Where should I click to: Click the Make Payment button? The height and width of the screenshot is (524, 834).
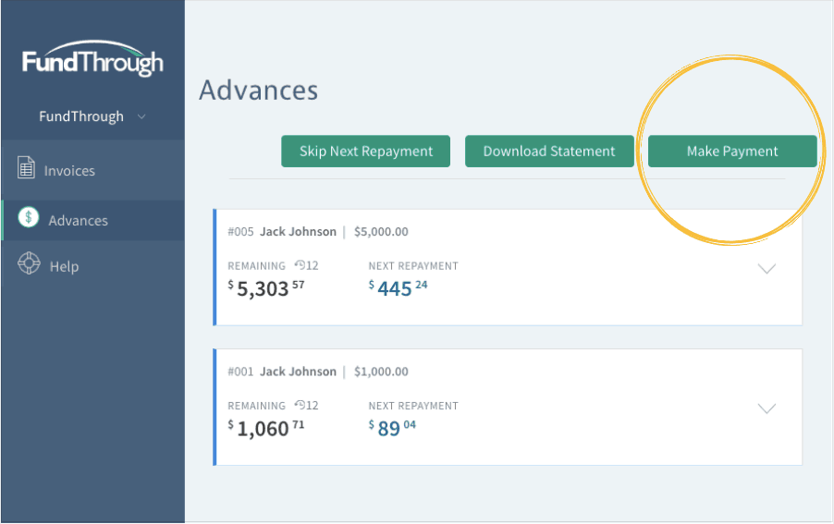pos(732,152)
